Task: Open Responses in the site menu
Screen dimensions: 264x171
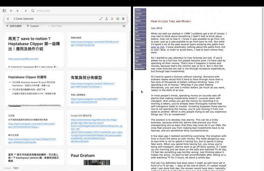Action: click(x=140, y=43)
